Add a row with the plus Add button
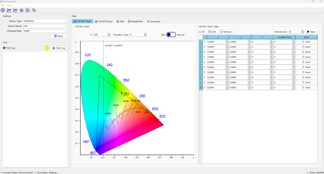The width and height of the screenshot is (324, 174). click(x=212, y=32)
